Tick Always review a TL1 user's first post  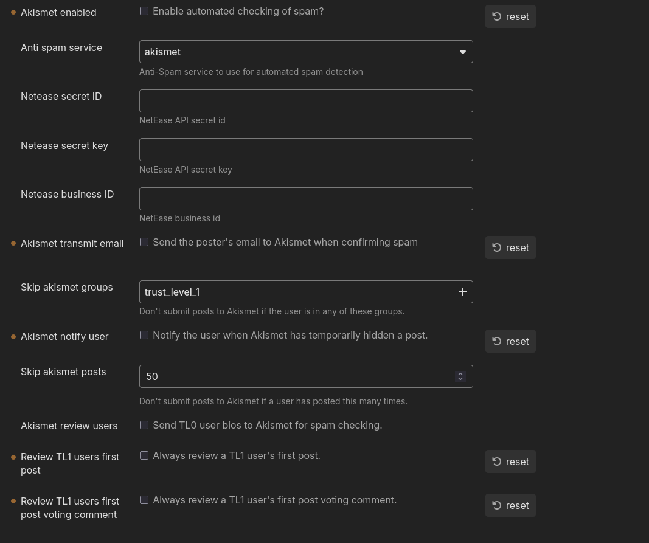(144, 455)
